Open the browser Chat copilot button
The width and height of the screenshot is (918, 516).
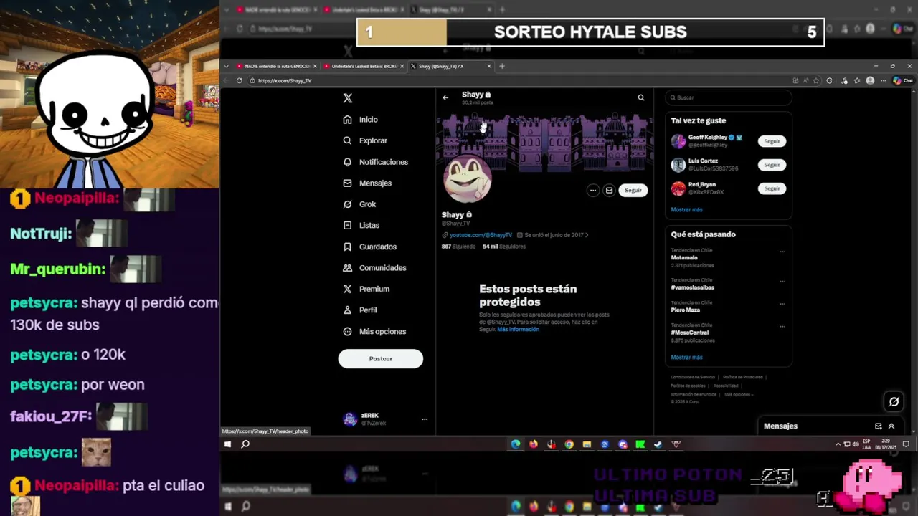[902, 80]
